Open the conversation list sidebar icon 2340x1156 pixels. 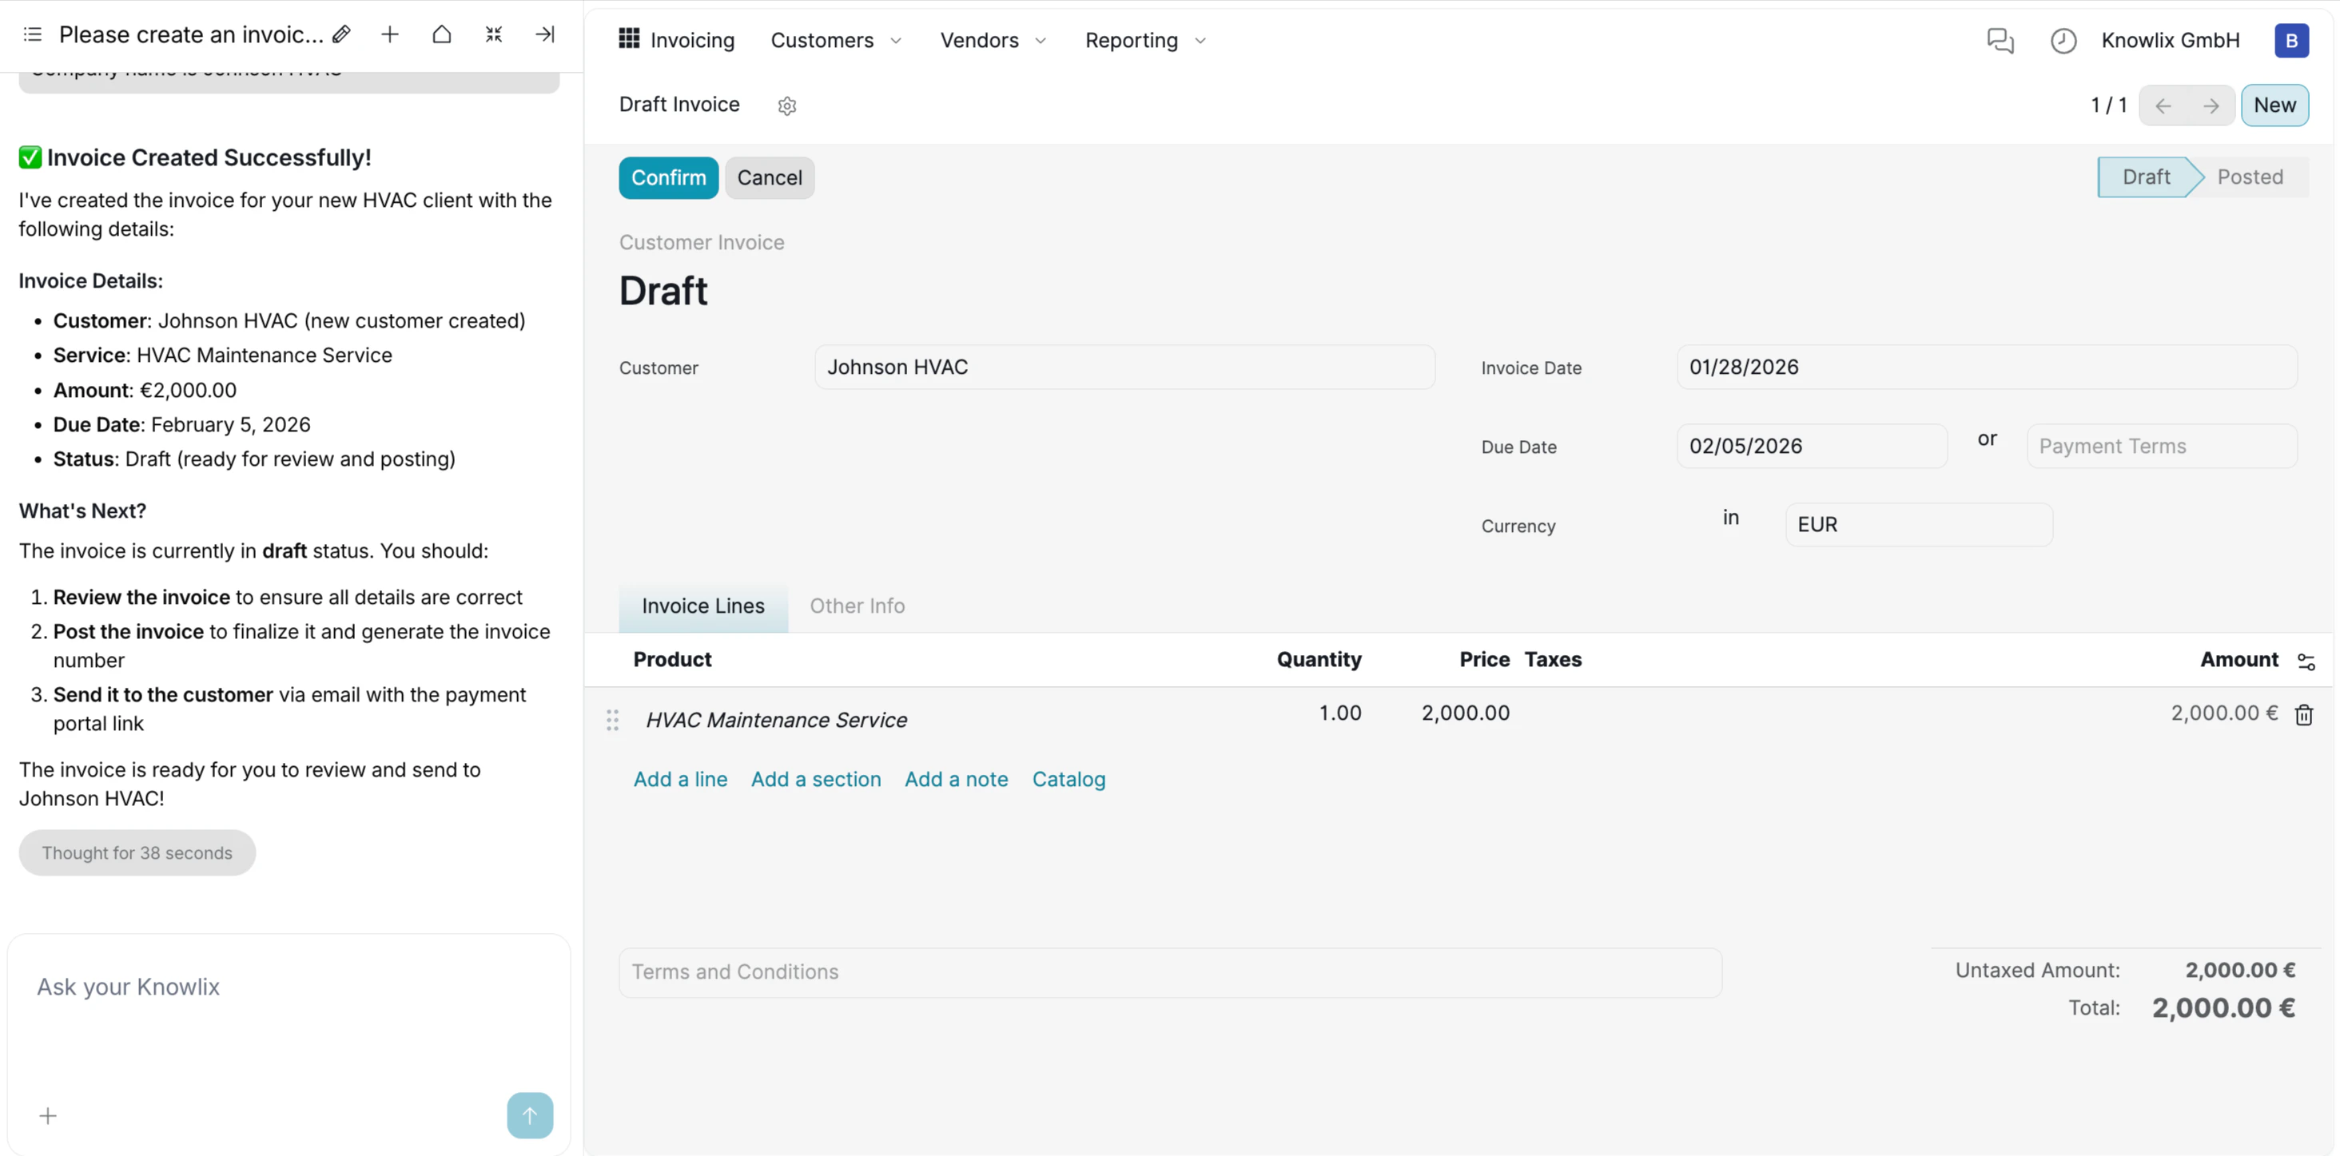pos(32,34)
